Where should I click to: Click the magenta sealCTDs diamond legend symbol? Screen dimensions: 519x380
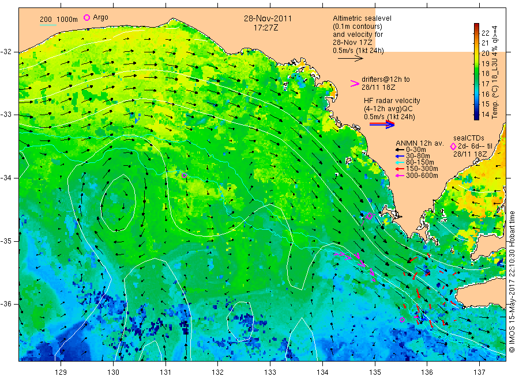click(x=453, y=146)
